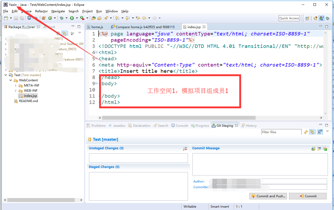The width and height of the screenshot is (334, 210).
Task: Close the index.jsp editor tab
Action: (x=204, y=27)
